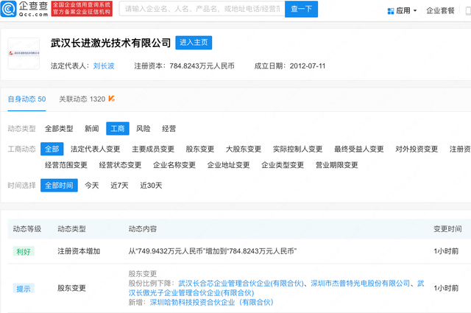Screen dimensions: 471x313
Task: Open 深圳哈勃科技投资合伙企业 link
Action: (211, 302)
